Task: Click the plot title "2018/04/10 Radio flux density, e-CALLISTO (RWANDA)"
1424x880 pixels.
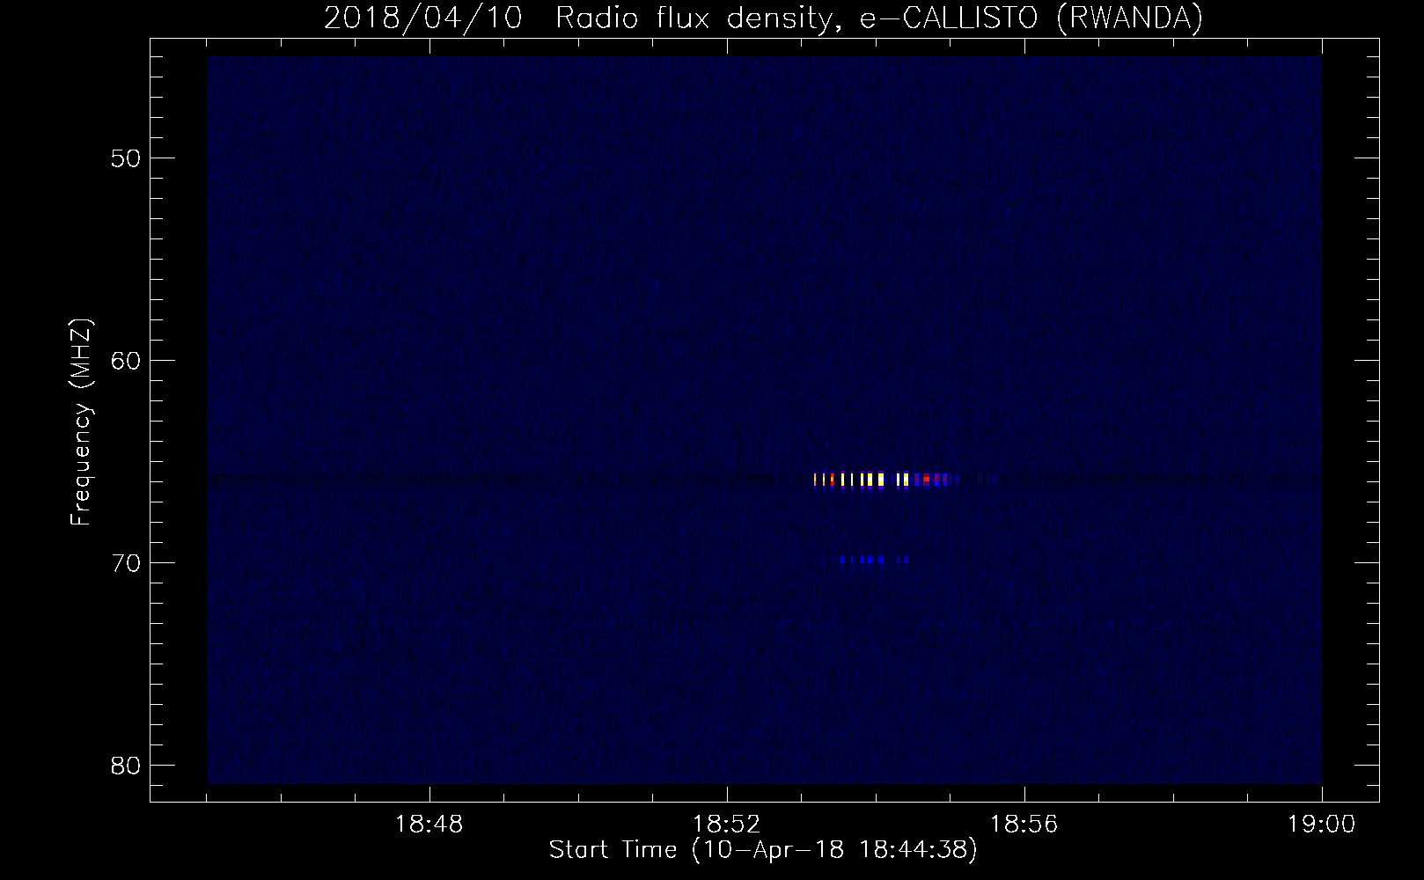Action: 763,18
